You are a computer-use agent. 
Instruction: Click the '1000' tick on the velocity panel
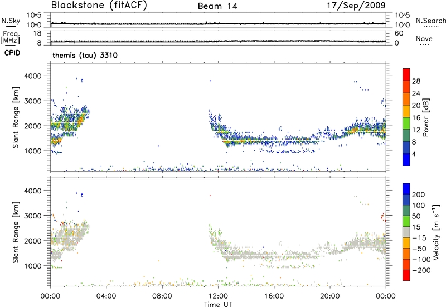coord(32,266)
